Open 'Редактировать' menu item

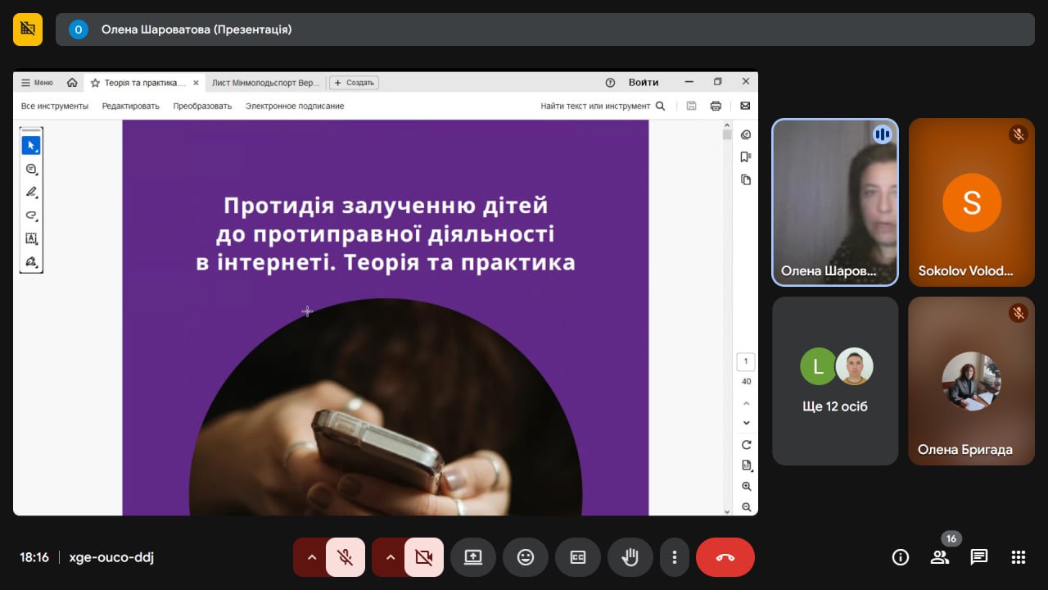131,106
